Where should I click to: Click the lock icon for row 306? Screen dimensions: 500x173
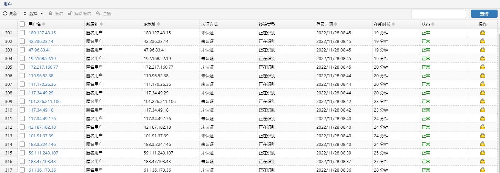click(483, 76)
